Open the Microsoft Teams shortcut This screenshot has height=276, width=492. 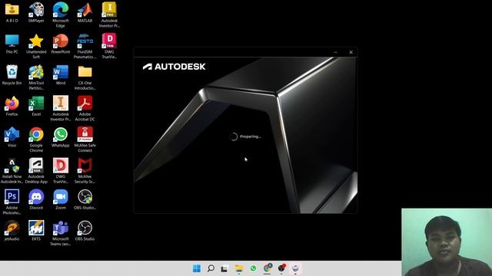(x=61, y=233)
